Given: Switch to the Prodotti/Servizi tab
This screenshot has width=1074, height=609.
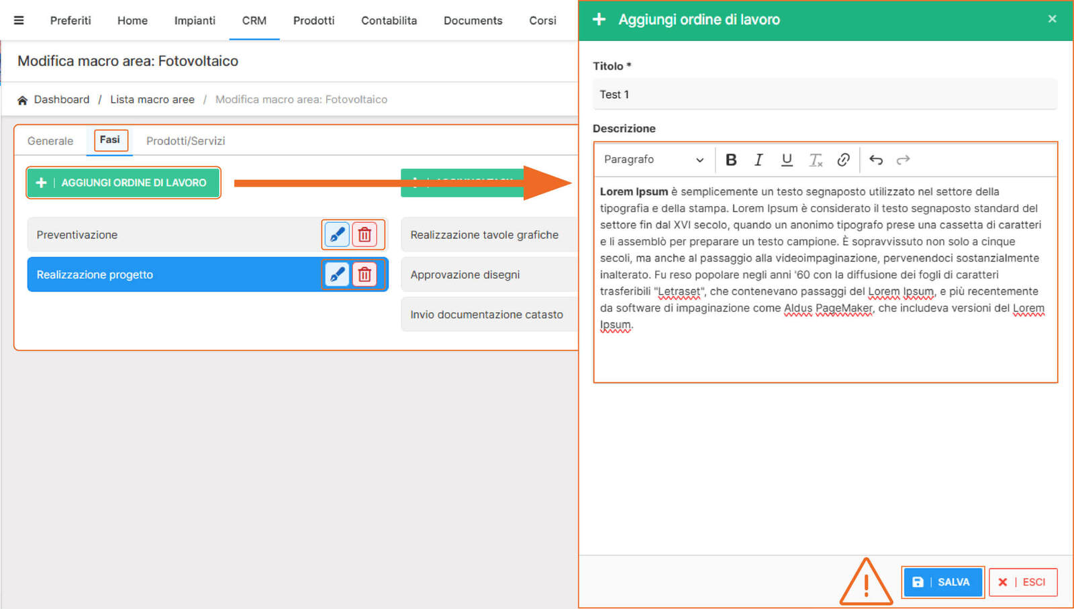Looking at the screenshot, I should point(185,141).
